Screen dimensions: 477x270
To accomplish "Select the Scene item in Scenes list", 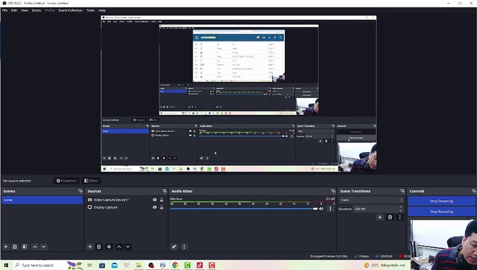I will 42,200.
